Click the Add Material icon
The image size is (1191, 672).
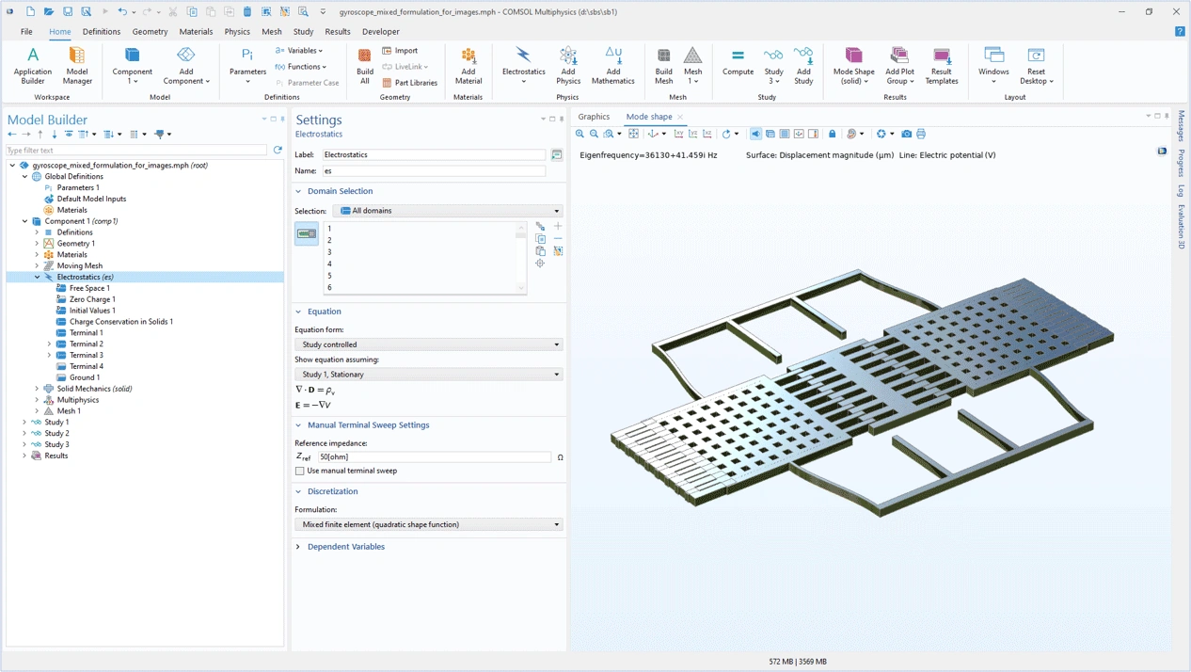[468, 64]
